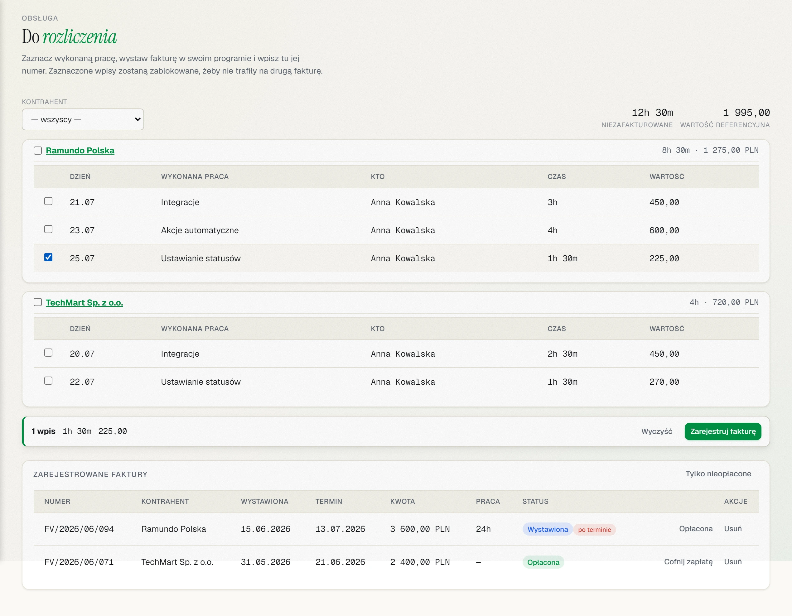This screenshot has height=616, width=792.
Task: Clear selection with Wyczyść
Action: pyautogui.click(x=657, y=431)
